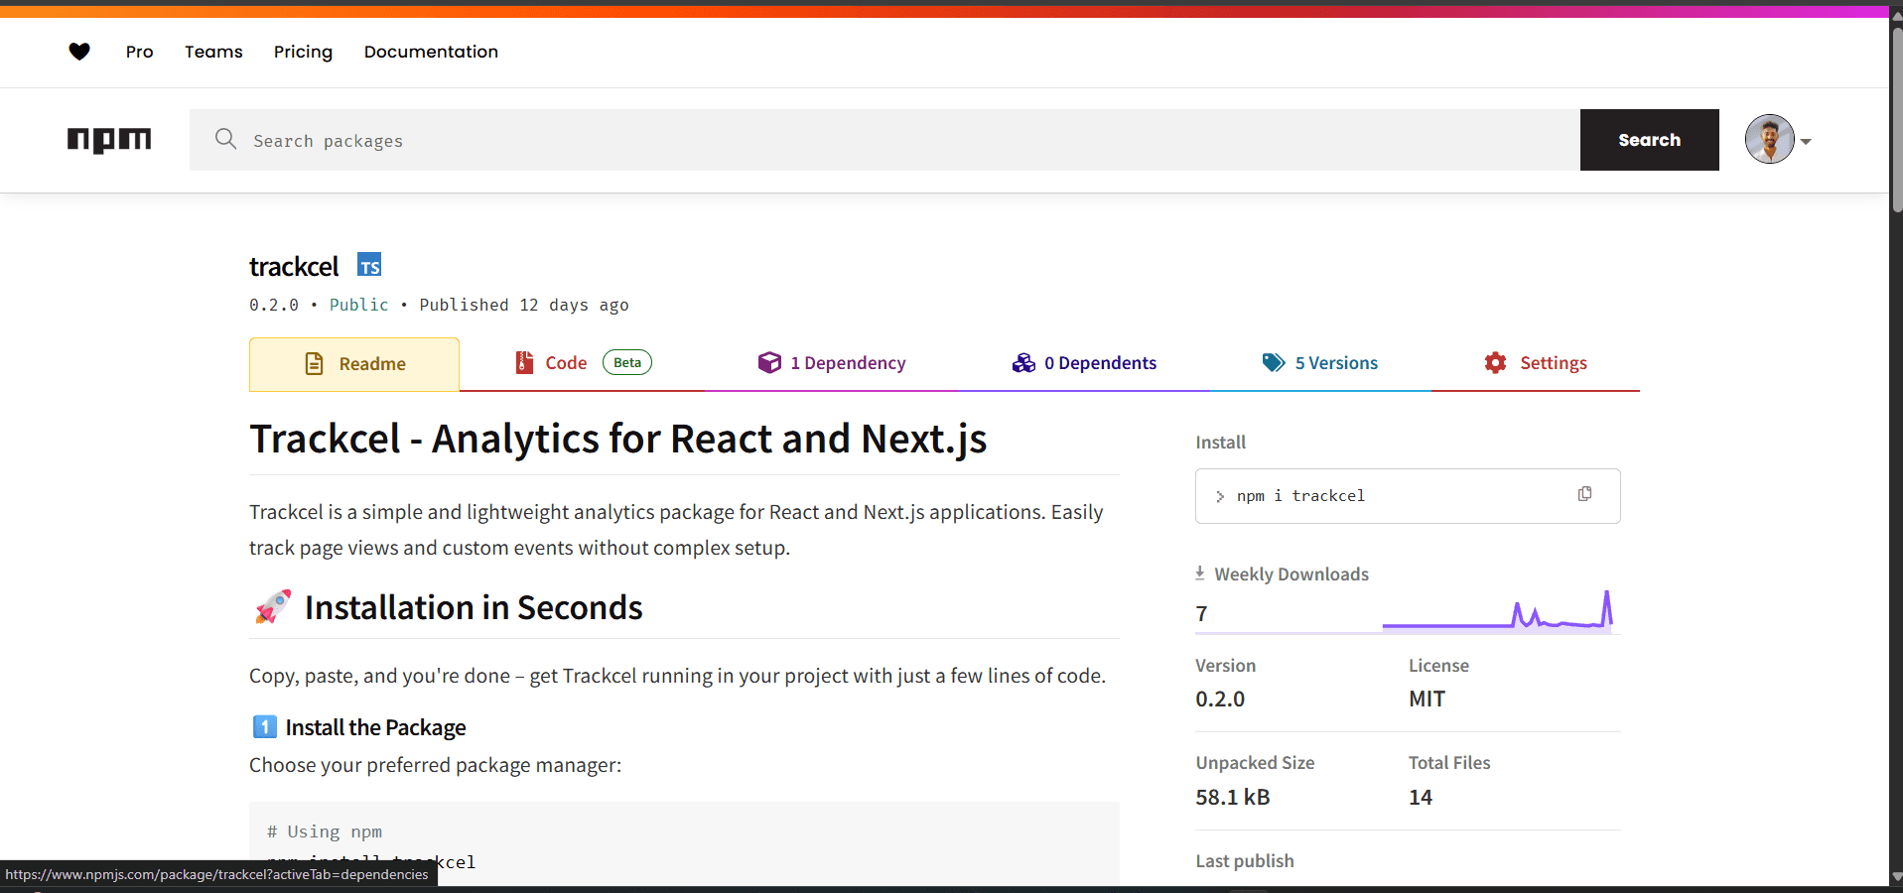Open the Pro link in header
Viewport: 1903px width, 893px height.
pos(139,52)
